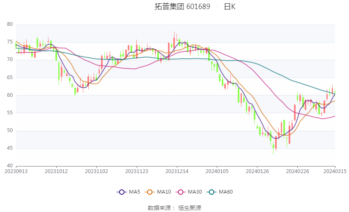
Task: Toggle the MA60 legend circle marker
Action: [211, 191]
